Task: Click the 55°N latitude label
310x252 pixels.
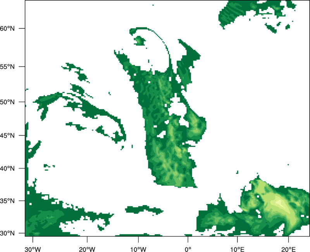Action: (x=7, y=67)
